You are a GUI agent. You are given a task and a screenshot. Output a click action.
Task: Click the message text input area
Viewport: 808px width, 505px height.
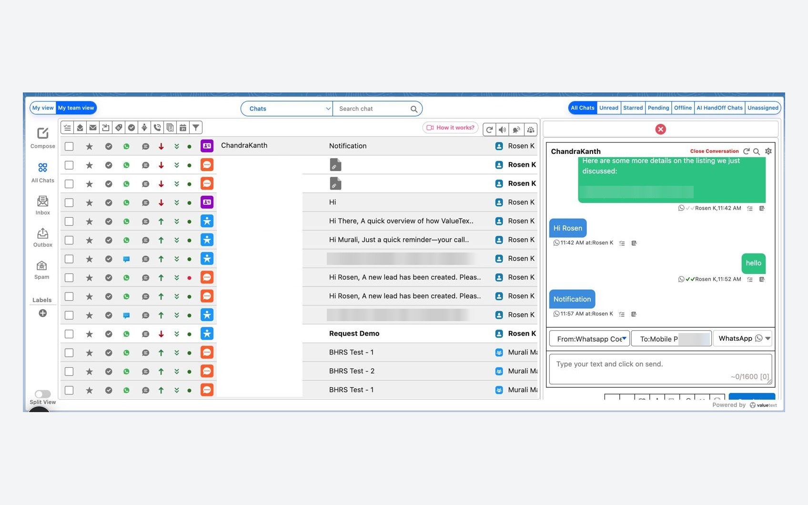(x=660, y=369)
